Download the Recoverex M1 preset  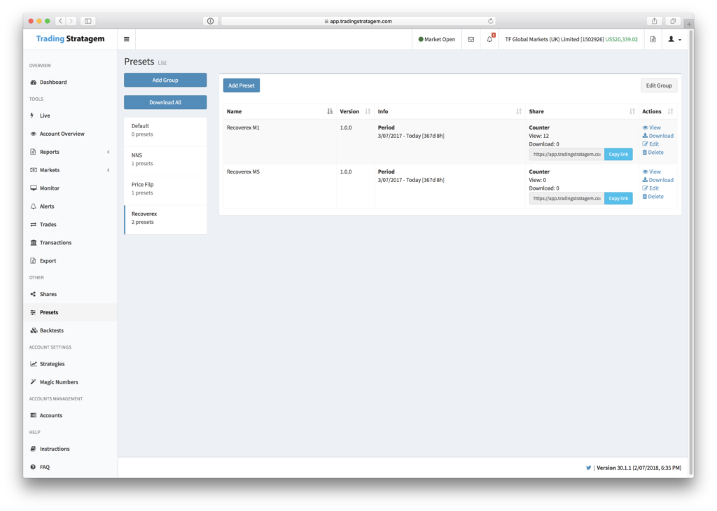[657, 136]
